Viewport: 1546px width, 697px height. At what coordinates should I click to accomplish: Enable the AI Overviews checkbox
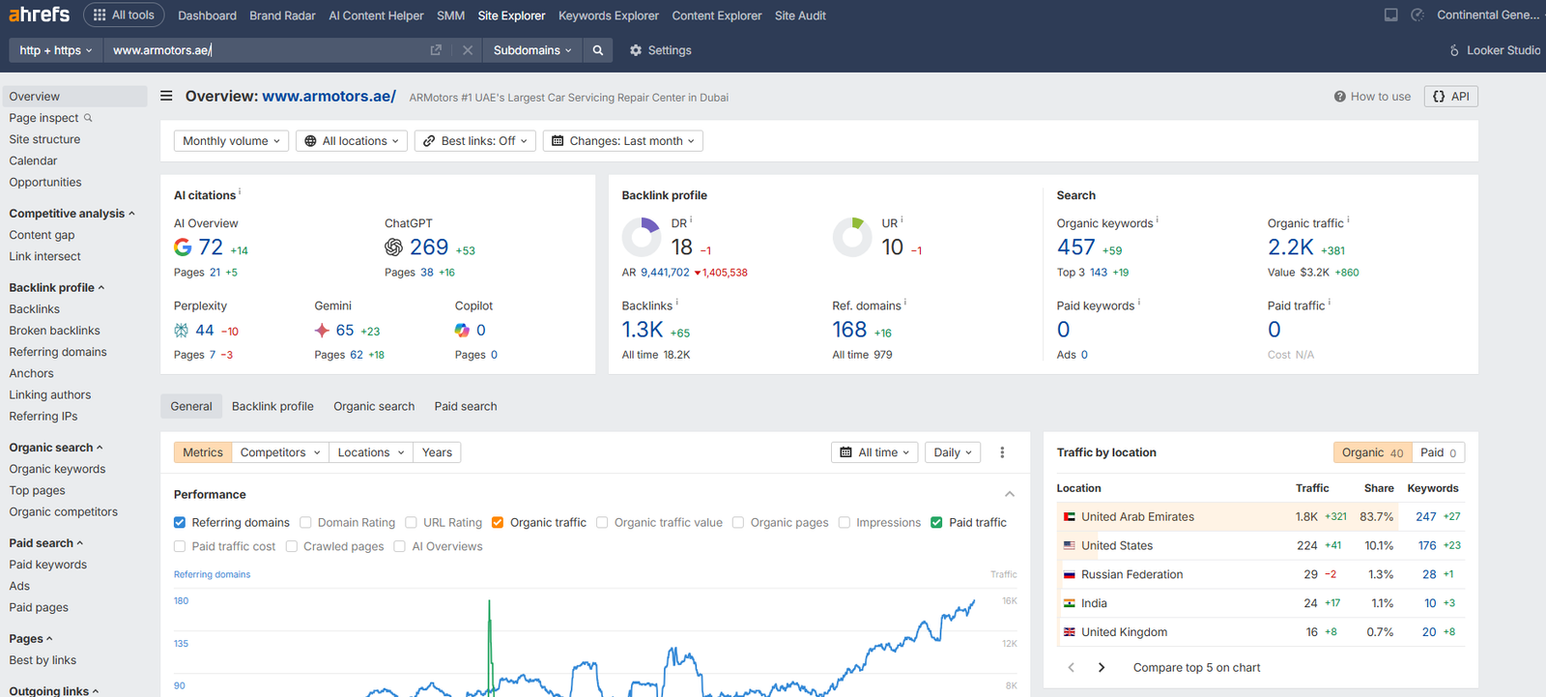click(400, 547)
